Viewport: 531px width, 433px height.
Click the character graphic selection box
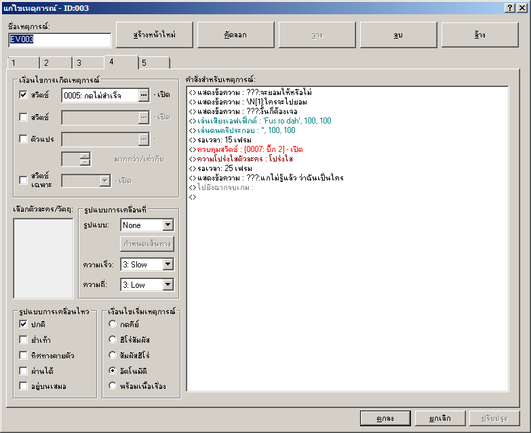[x=43, y=259]
